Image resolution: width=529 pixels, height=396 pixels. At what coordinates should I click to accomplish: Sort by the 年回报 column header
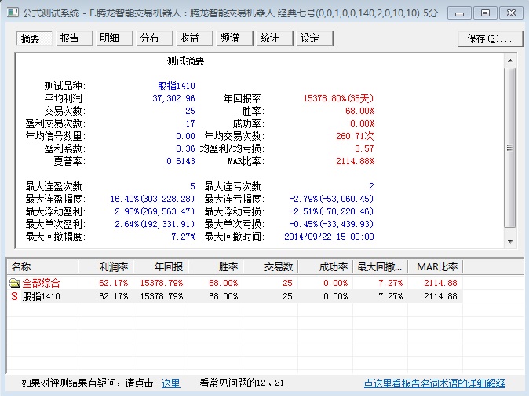click(x=161, y=267)
